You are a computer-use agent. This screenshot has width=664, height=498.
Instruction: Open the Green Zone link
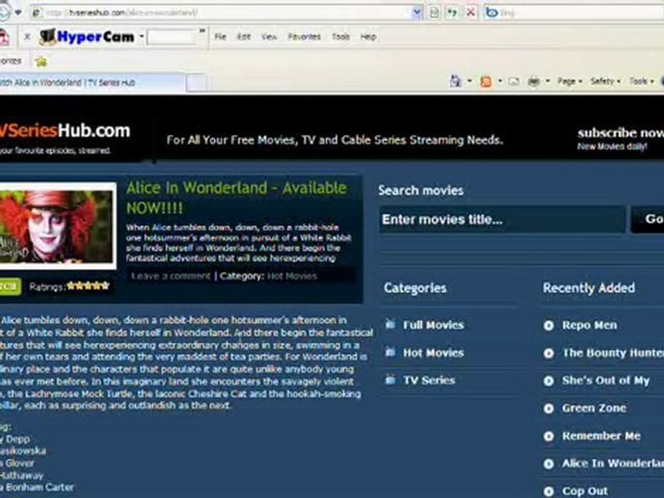click(593, 408)
